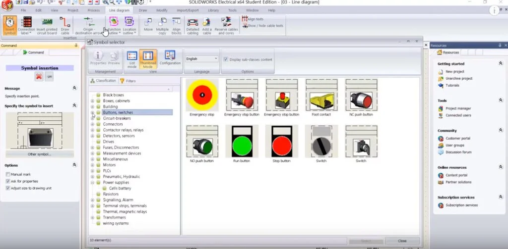Click the Add a cable icon
Image resolution: width=508 pixels, height=249 pixels.
[207, 26]
